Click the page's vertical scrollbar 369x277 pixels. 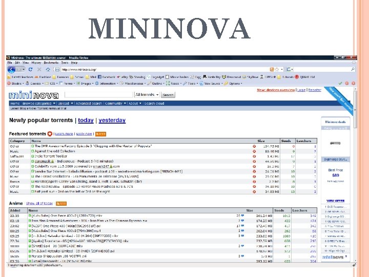[355, 110]
